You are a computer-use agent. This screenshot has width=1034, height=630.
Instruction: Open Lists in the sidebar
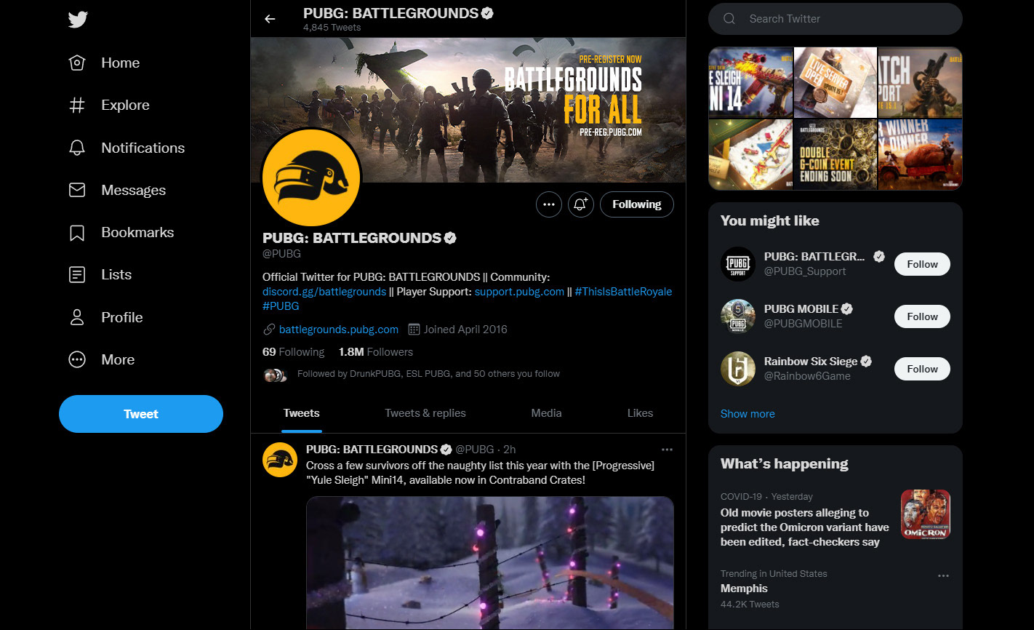100,274
